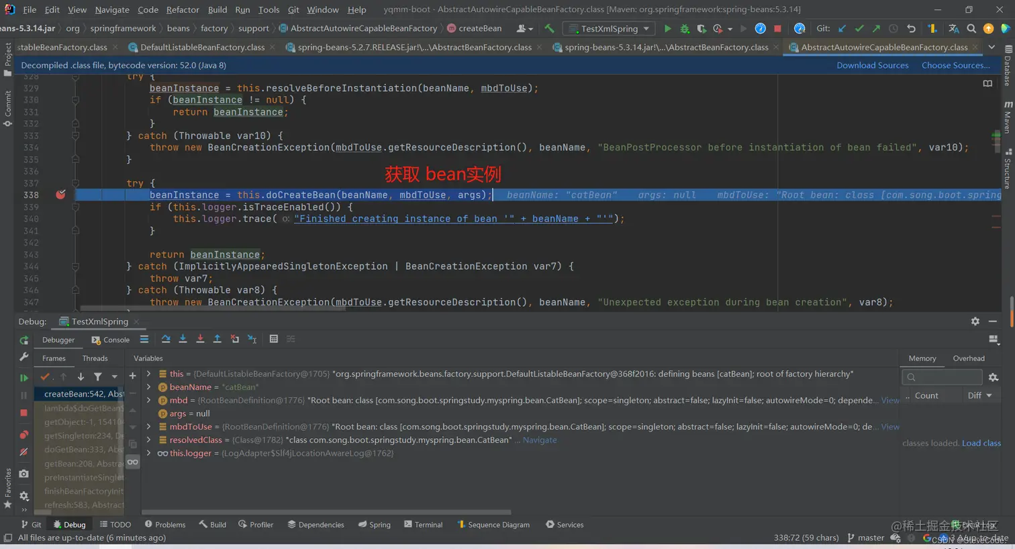The image size is (1015, 549).
Task: Rerun TestXmlSpring debug session
Action: tap(24, 340)
